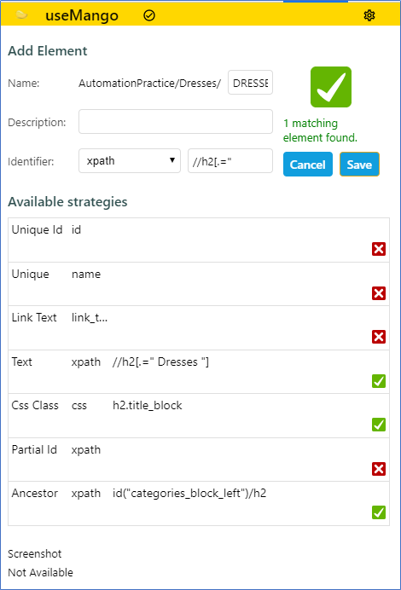The width and height of the screenshot is (401, 590).
Task: Click green check of Ancestor xpath strategy
Action: (379, 512)
